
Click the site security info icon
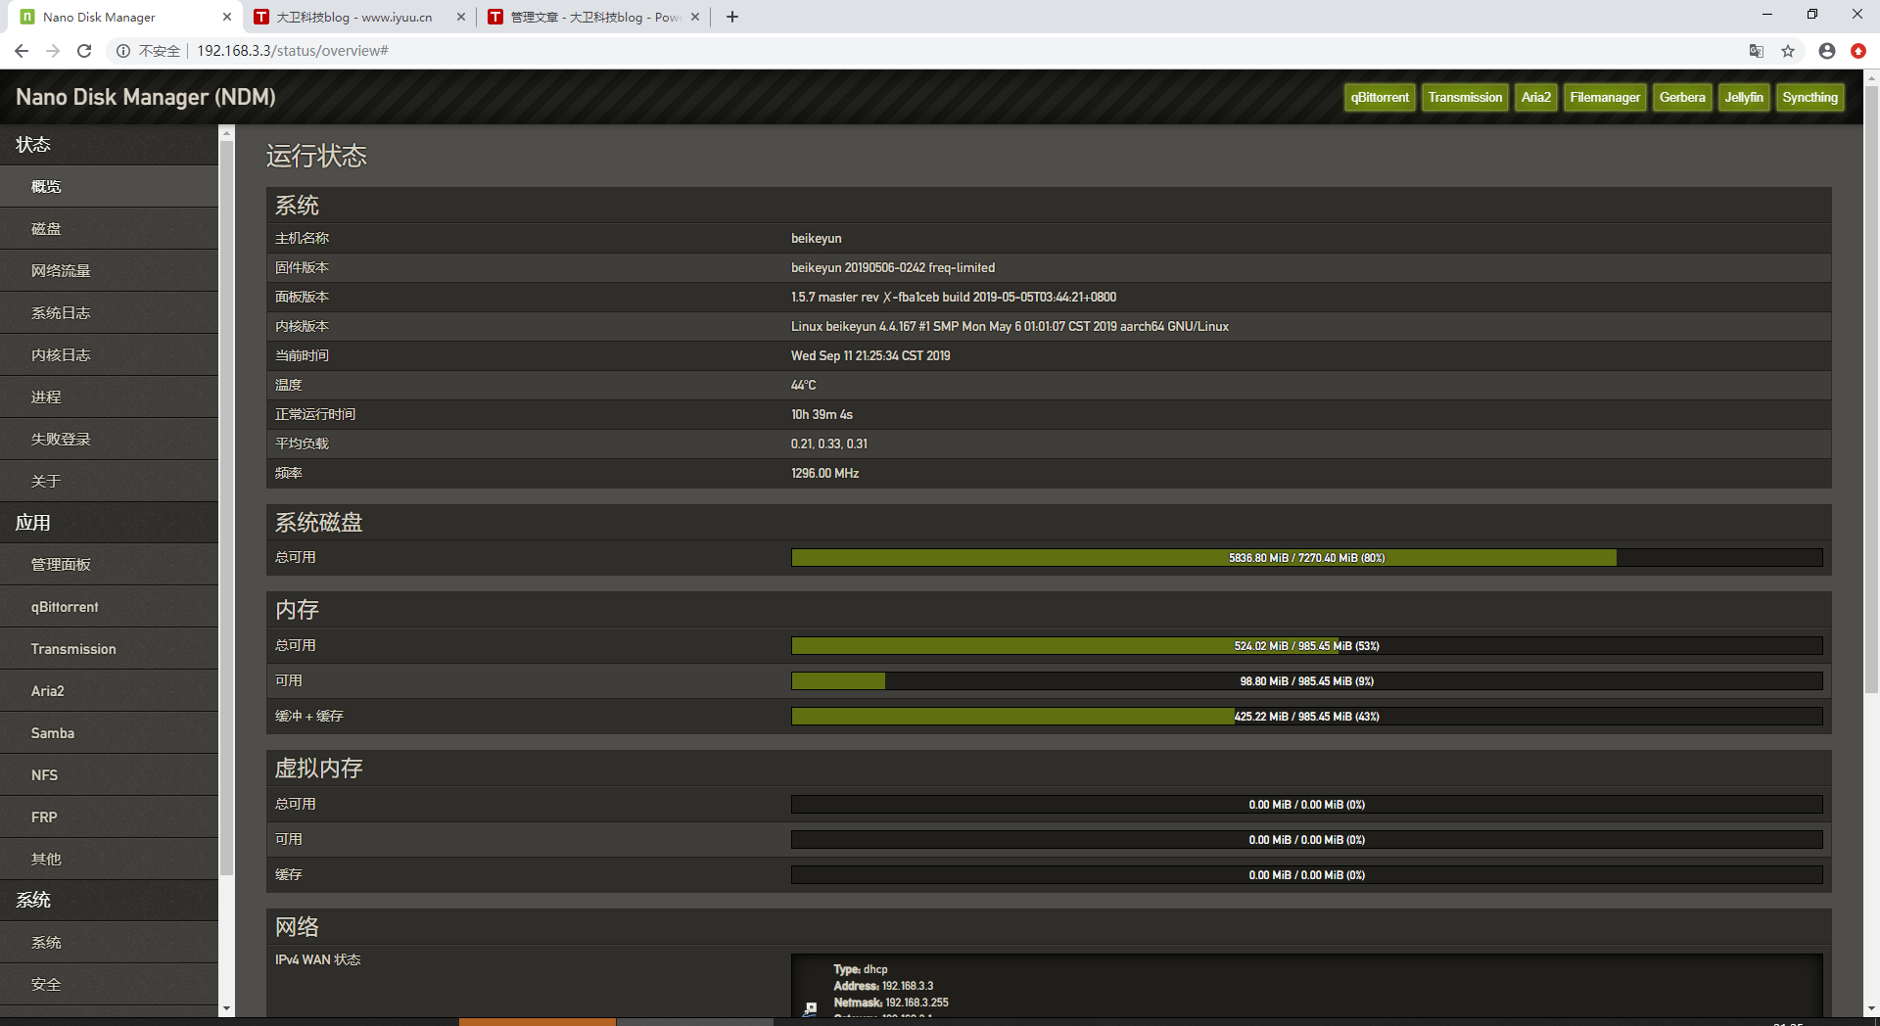click(123, 51)
